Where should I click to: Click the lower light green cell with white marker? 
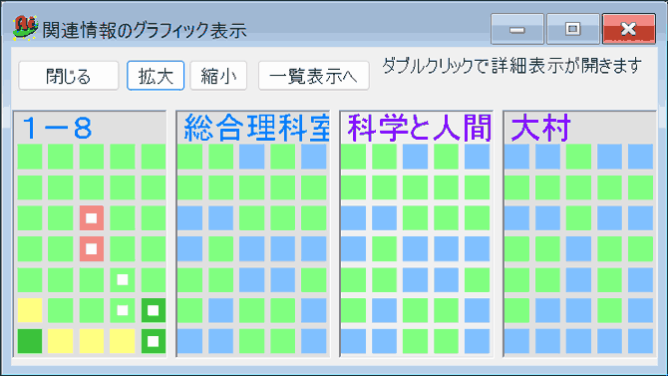pos(123,310)
